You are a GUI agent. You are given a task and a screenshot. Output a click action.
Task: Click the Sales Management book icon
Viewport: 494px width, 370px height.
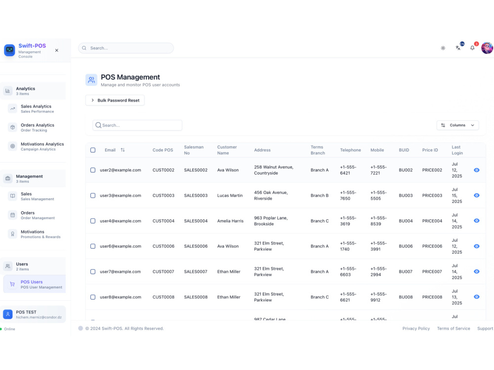point(13,196)
